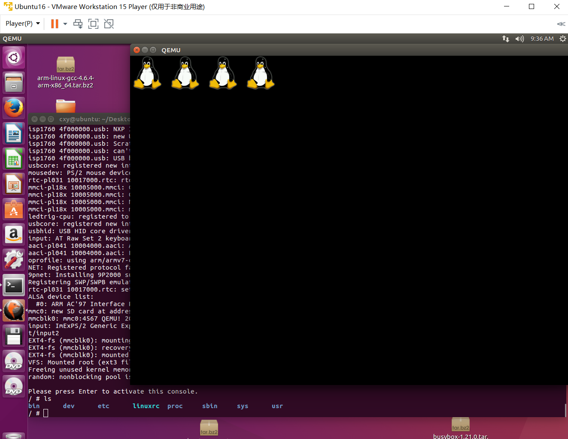The image size is (568, 439).
Task: Minimize the cxy@ubuntu terminal window
Action: coord(43,119)
